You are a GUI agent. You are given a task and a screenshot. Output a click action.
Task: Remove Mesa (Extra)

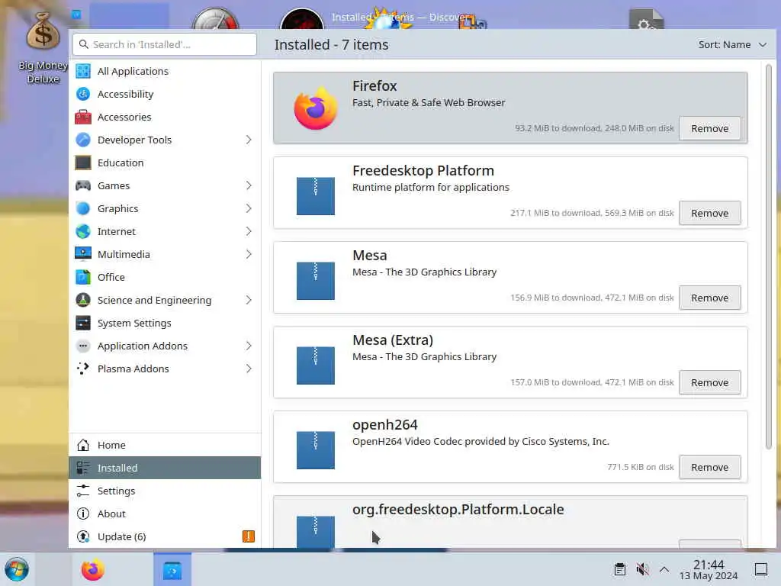point(710,383)
